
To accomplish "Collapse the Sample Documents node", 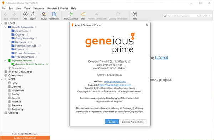I will pos(5,27).
